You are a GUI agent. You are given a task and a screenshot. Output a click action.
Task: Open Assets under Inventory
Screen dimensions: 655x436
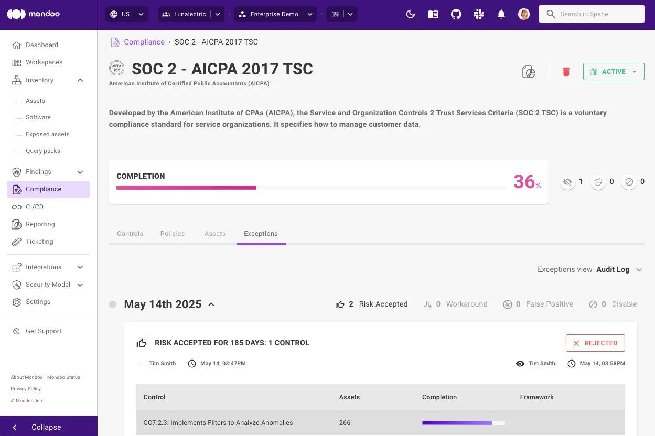[x=35, y=101]
